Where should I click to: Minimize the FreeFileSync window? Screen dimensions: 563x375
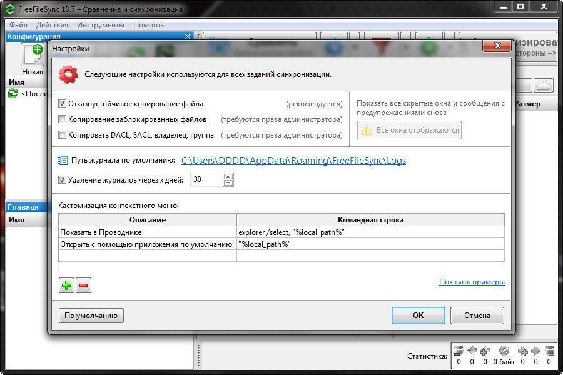[503, 7]
